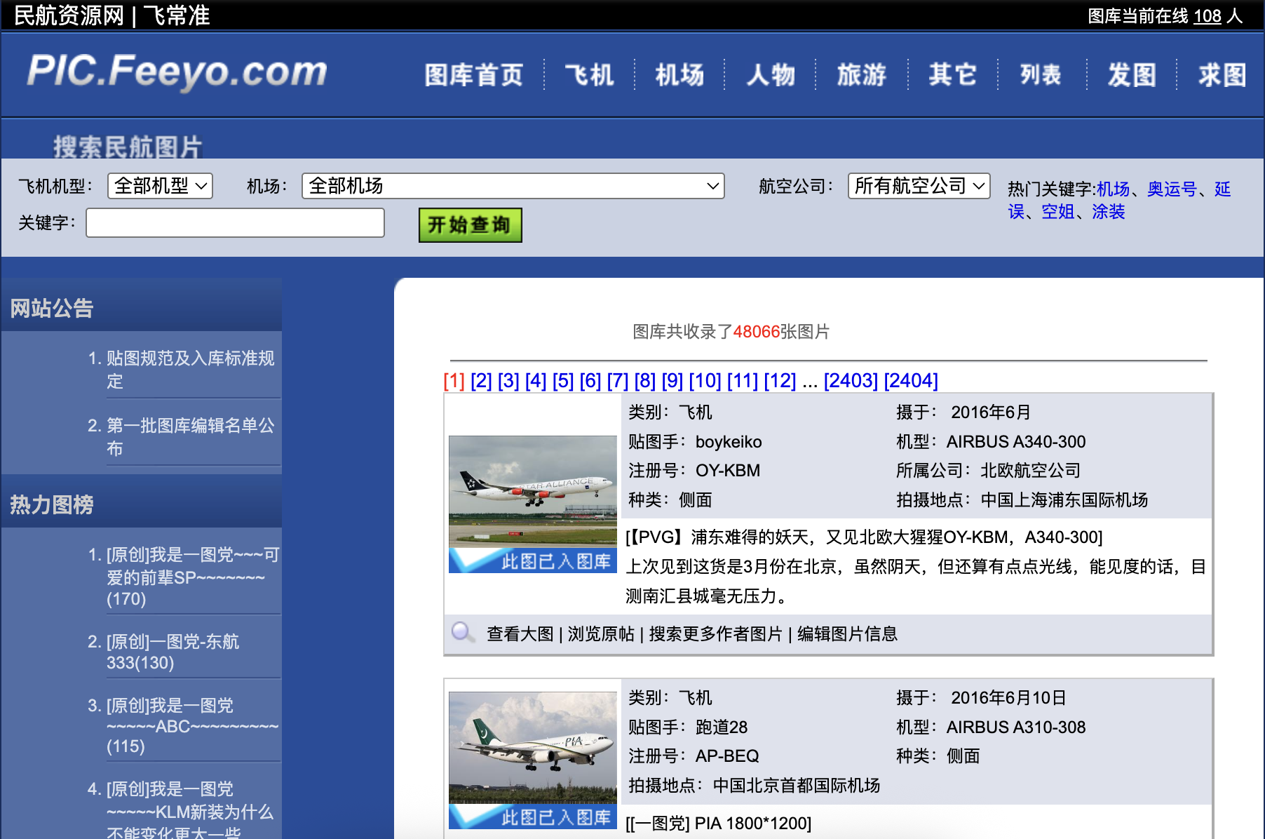Open the 飞机 navigation section
The image size is (1265, 839).
coord(589,75)
